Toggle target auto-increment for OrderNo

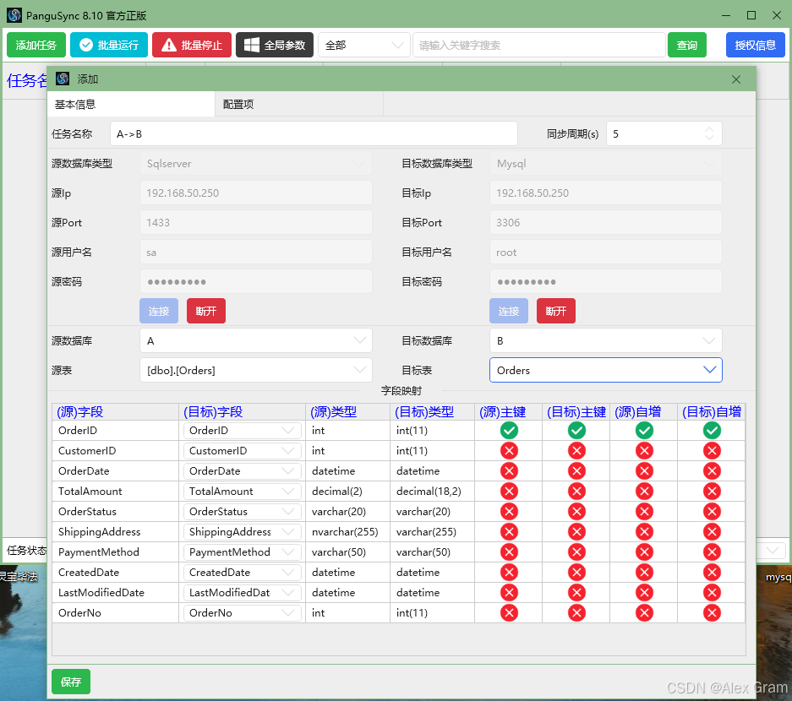(x=712, y=612)
